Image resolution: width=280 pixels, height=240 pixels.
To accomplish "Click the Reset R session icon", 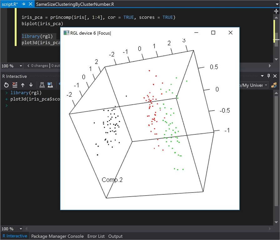I will coord(6,85).
